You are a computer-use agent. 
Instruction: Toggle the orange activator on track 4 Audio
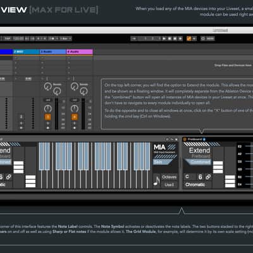(x=74, y=117)
